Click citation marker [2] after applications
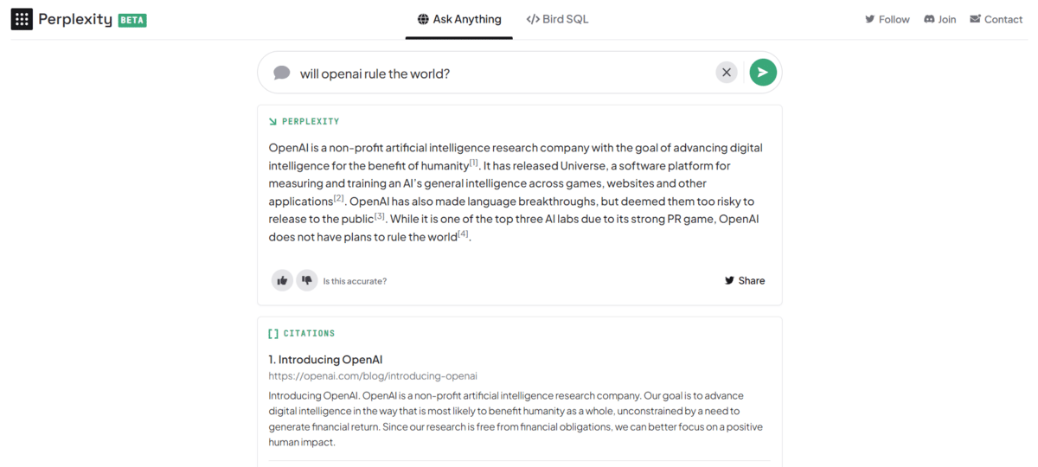 tap(339, 199)
